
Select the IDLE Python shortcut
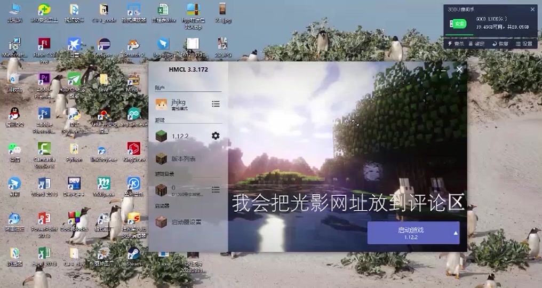click(74, 121)
